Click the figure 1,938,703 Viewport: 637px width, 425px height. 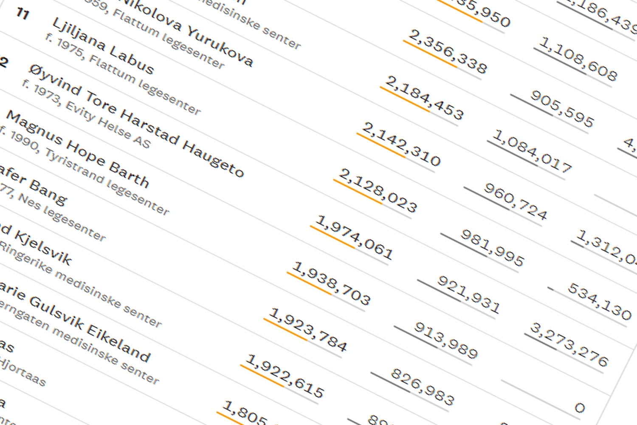point(332,283)
